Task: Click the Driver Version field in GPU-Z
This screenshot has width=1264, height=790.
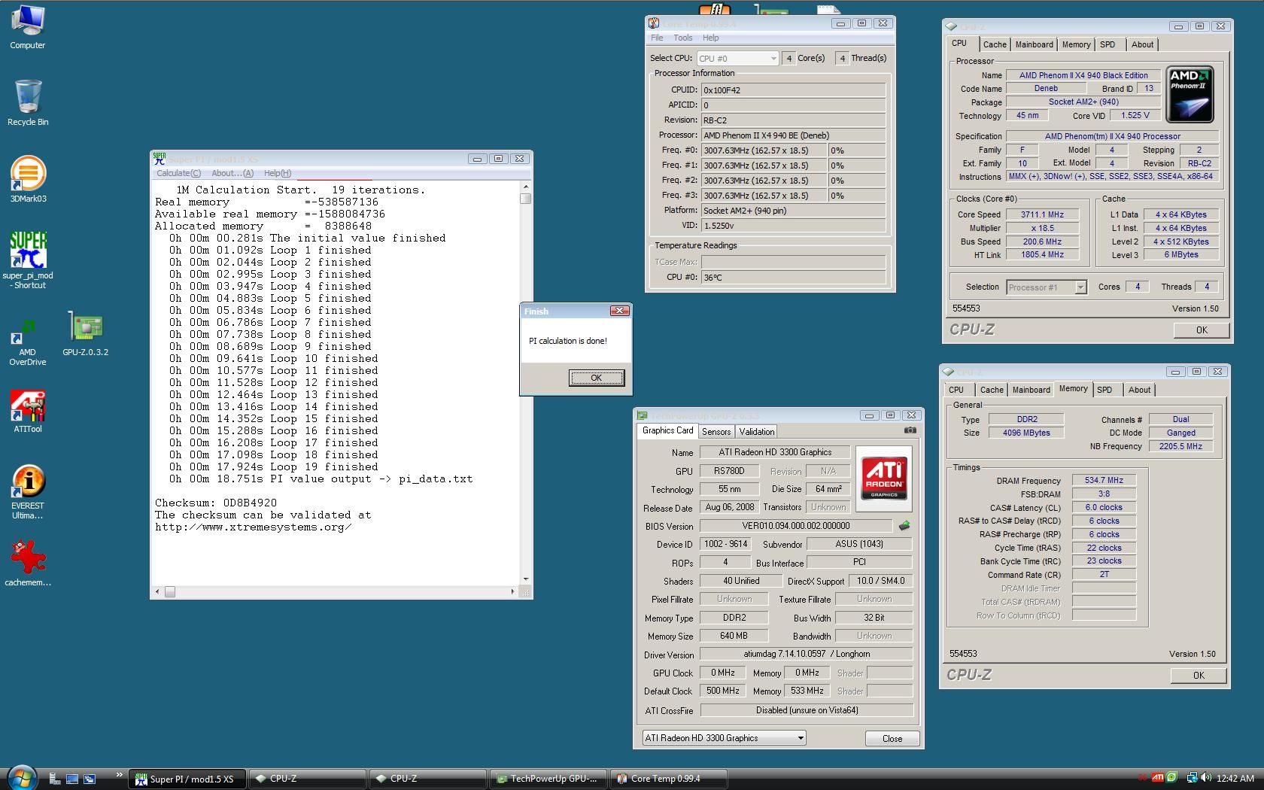Action: (806, 655)
